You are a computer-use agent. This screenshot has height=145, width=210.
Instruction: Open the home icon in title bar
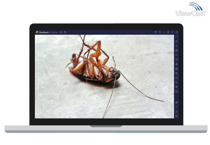(61, 32)
